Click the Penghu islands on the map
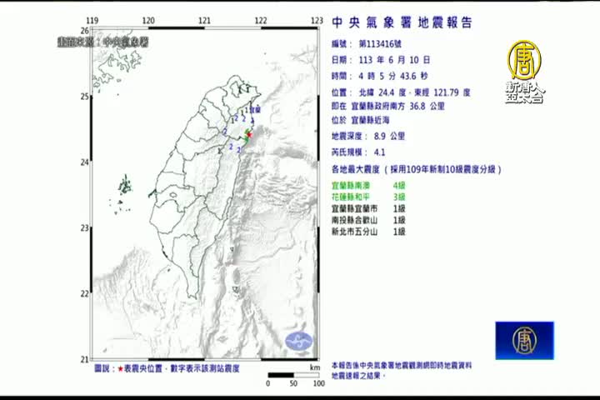The image size is (600, 400). (126, 184)
